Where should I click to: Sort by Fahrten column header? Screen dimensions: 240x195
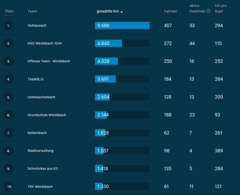tap(170, 11)
